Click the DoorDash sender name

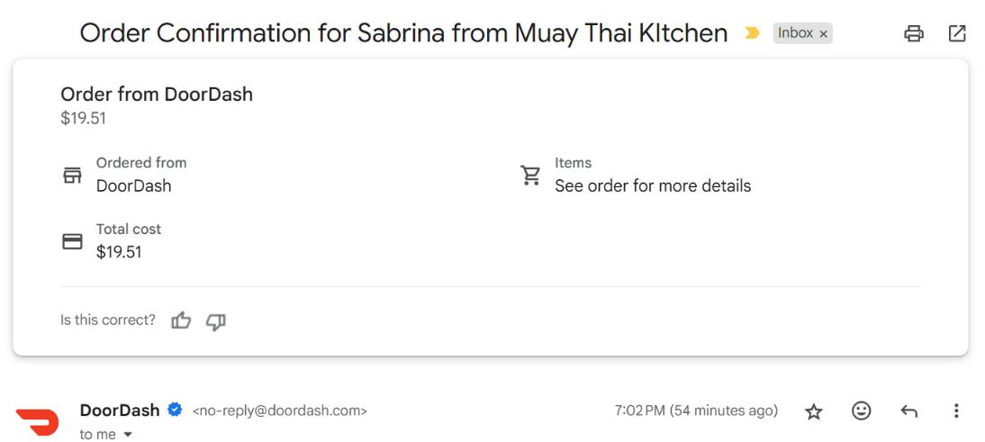coord(120,410)
